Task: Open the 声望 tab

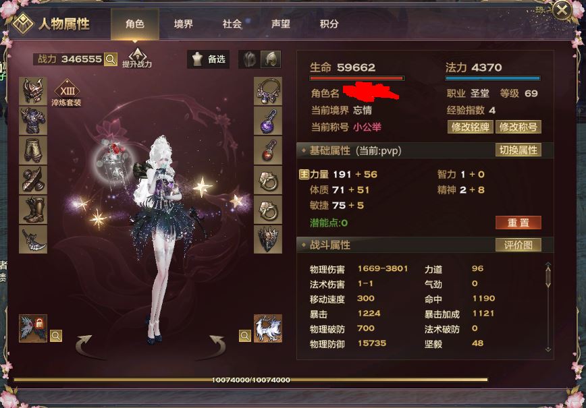Action: [x=281, y=24]
